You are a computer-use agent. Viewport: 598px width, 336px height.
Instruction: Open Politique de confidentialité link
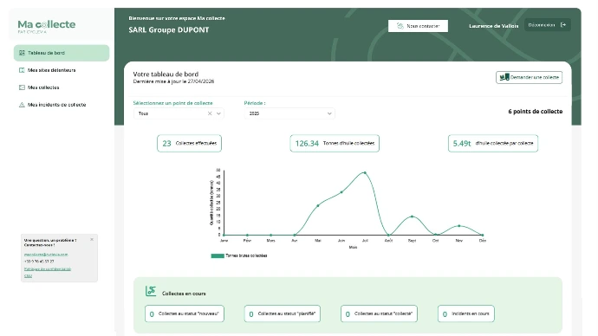coord(48,269)
